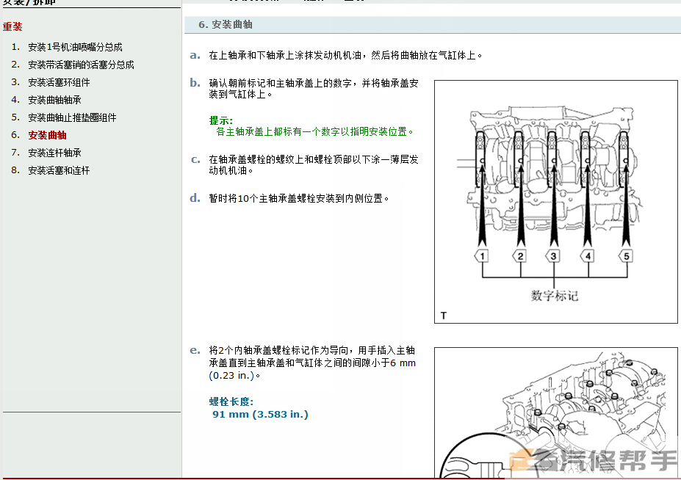Open step 5 安装曲轴止推垫圈组件
The image size is (681, 480).
pos(72,117)
